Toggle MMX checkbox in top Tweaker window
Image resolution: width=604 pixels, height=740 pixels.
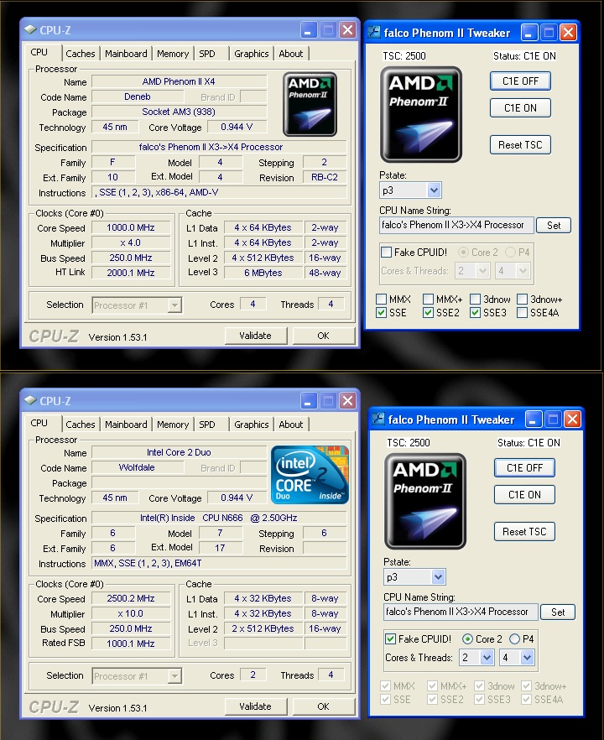381,300
